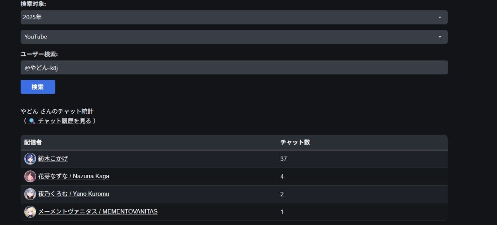The height and width of the screenshot is (225, 497).
Task: Select the chat count 37 cell
Action: click(x=284, y=159)
